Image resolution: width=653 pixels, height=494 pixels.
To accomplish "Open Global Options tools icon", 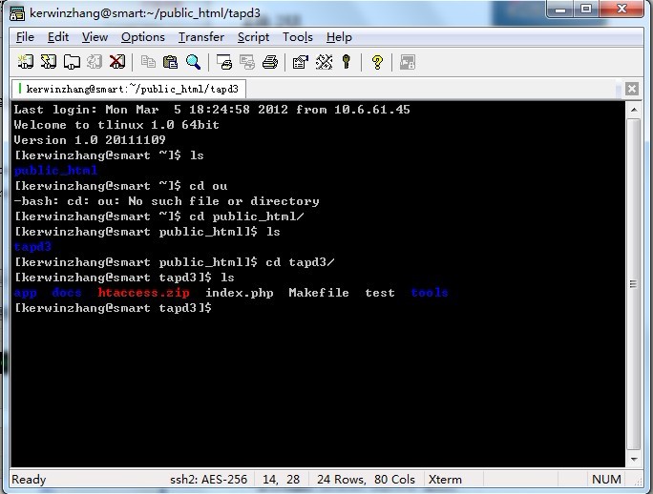I will coord(324,62).
